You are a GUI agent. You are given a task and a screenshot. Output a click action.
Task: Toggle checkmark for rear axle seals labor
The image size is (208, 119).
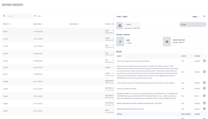click(x=204, y=109)
